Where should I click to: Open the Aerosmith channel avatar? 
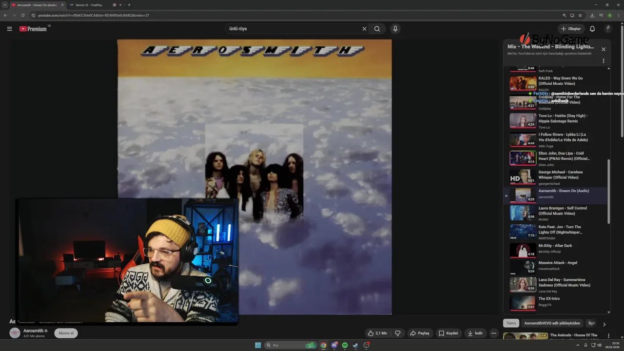[15, 333]
